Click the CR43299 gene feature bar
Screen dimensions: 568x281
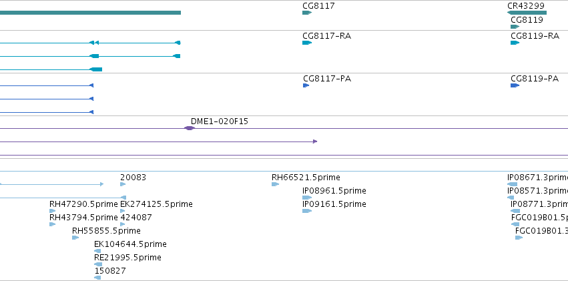tap(527, 13)
